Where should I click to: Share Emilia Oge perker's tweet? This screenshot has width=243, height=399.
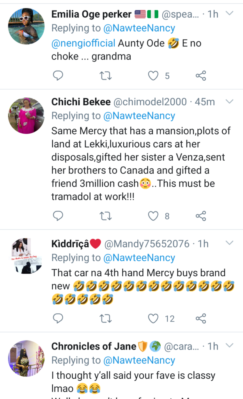click(200, 75)
